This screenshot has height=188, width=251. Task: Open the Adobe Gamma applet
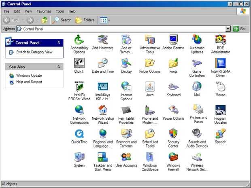173,40
